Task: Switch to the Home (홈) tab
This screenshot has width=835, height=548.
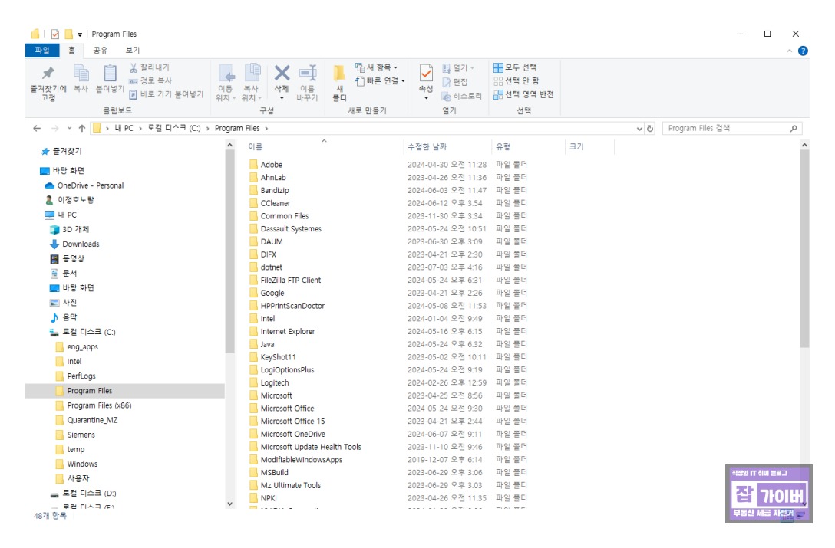Action: click(x=71, y=50)
